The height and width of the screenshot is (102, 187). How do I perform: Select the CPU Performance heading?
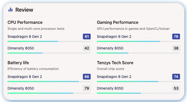25,23
